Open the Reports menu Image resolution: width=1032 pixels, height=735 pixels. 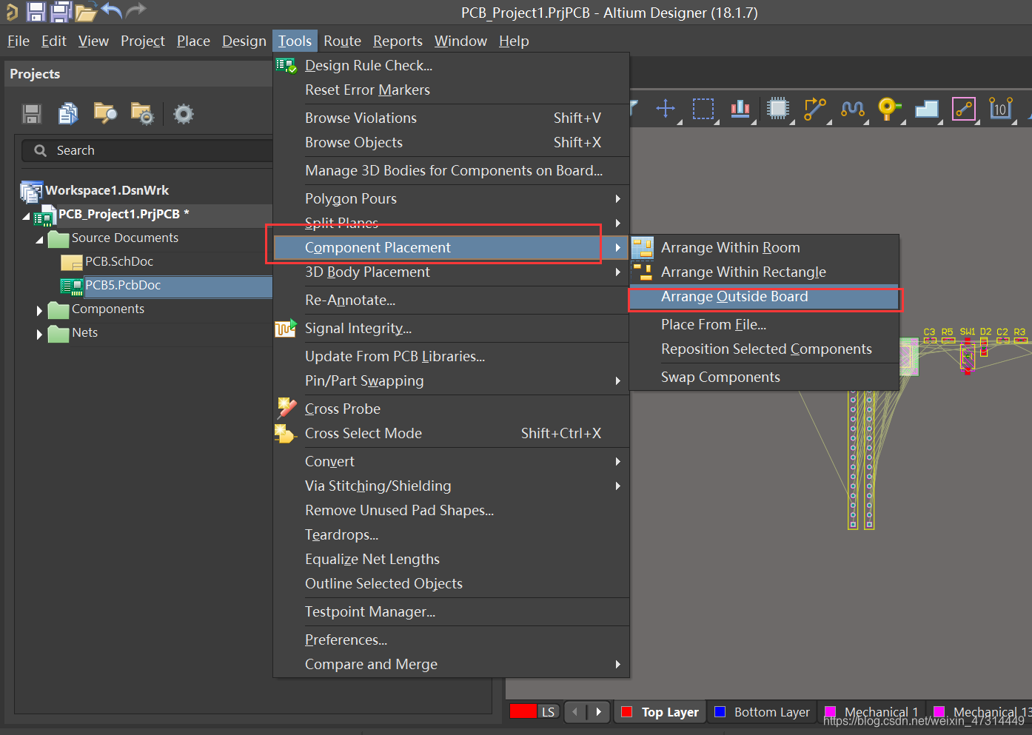tap(398, 41)
